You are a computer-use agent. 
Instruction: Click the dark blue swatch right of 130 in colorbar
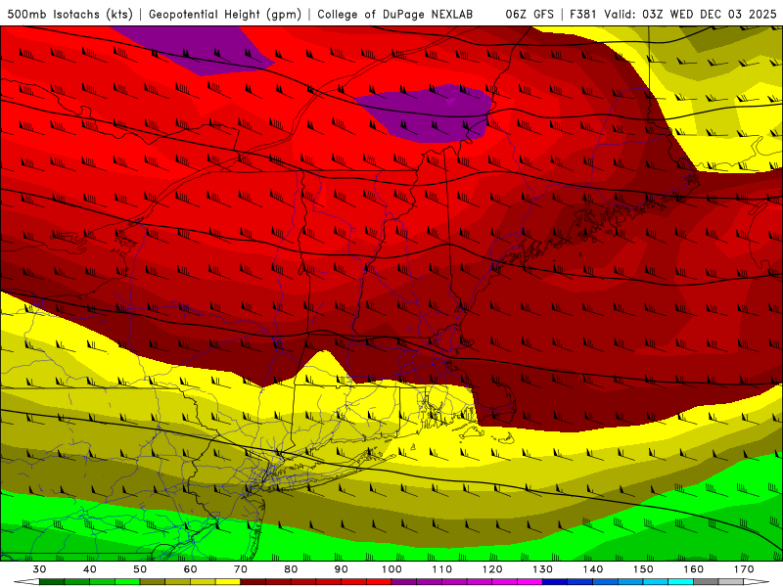[555, 582]
